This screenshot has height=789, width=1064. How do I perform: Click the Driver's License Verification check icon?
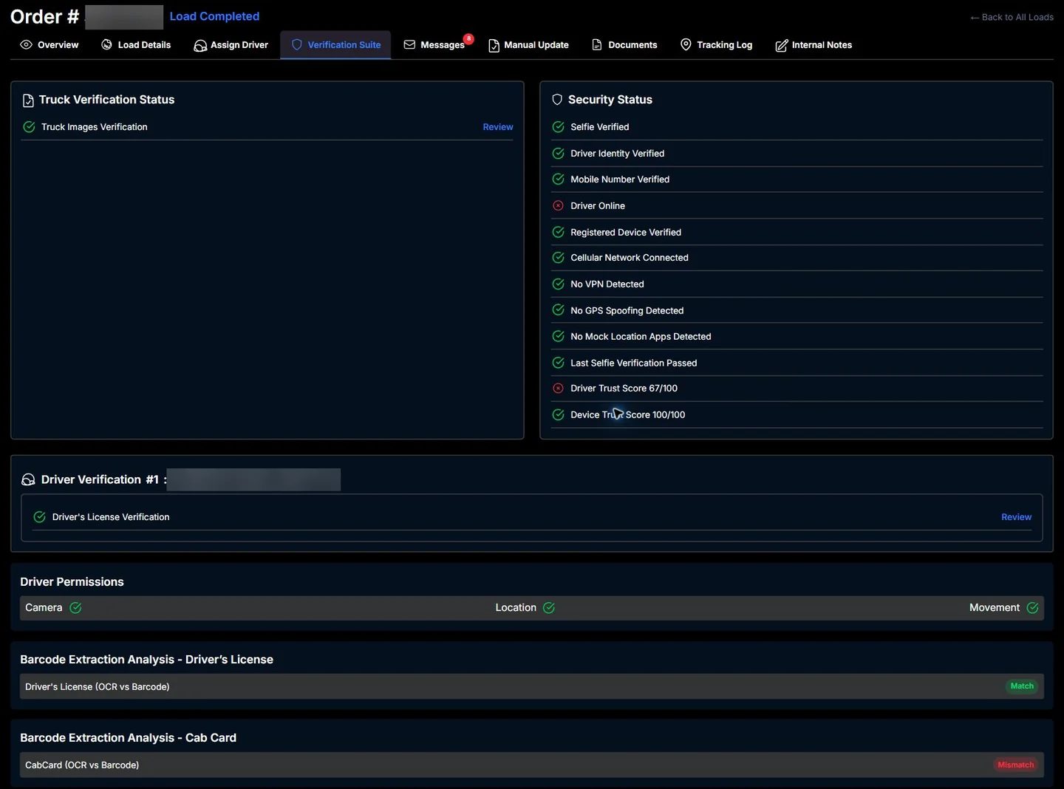[40, 517]
